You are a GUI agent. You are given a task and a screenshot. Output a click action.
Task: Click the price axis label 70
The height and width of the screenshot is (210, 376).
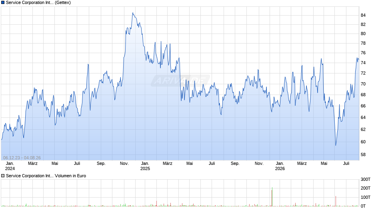pos(363,84)
